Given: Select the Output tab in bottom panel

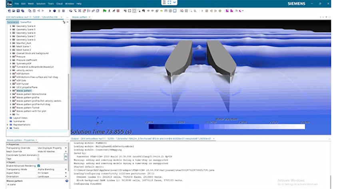Looking at the screenshot, I should coord(141,139).
